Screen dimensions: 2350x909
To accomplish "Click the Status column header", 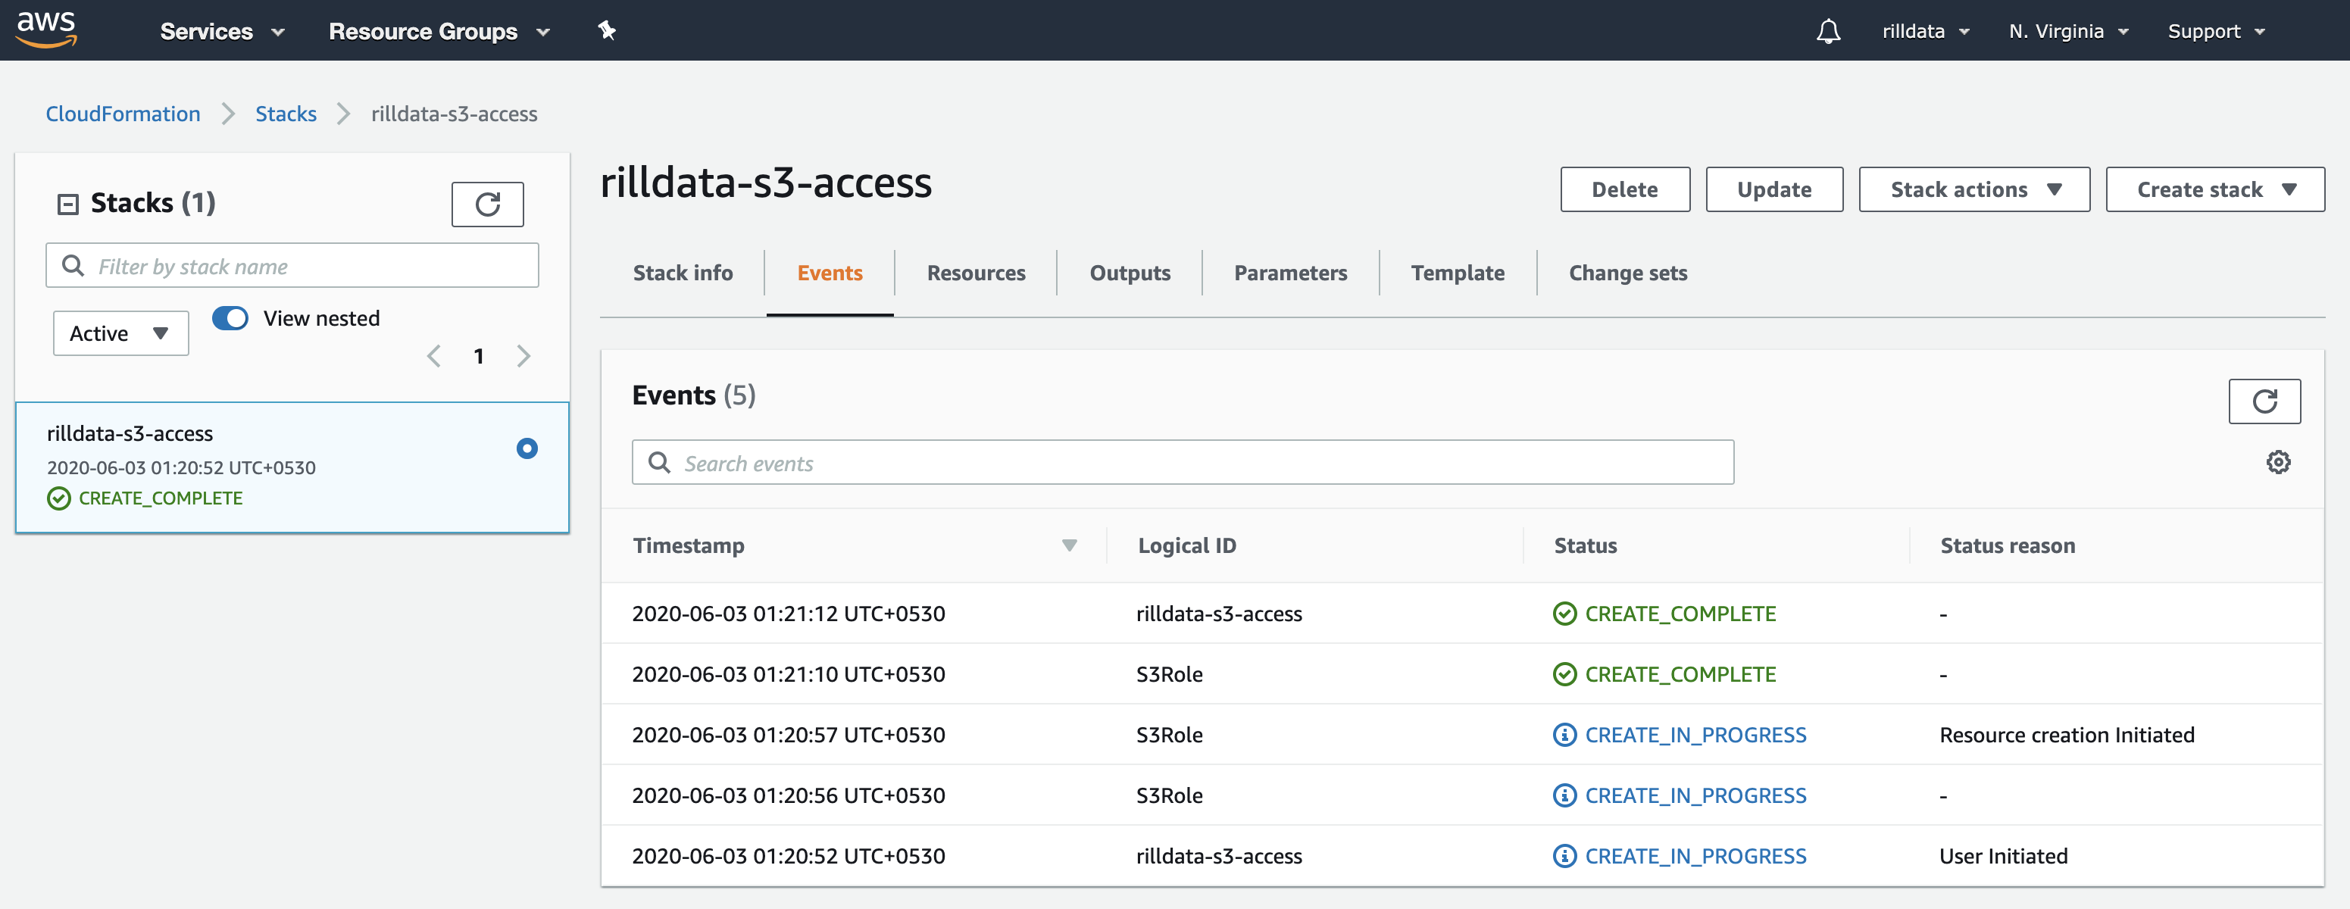I will [1586, 545].
